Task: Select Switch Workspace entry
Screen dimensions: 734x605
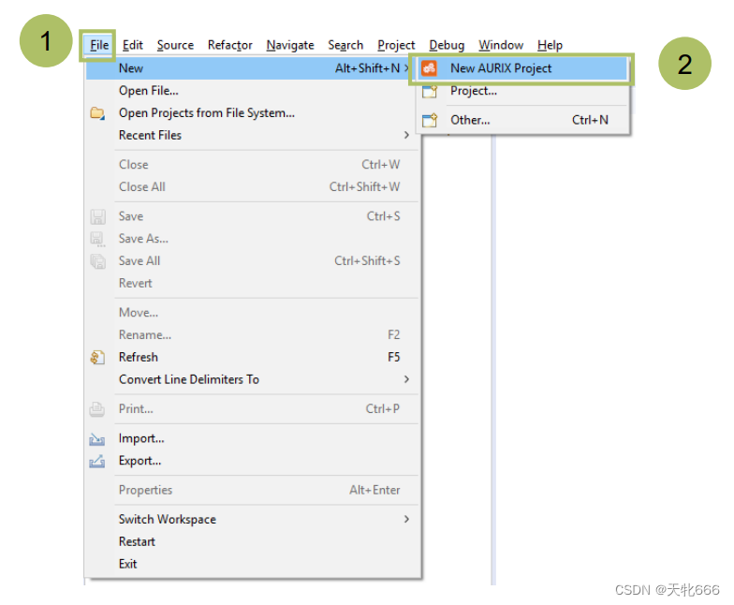Action: (253, 519)
